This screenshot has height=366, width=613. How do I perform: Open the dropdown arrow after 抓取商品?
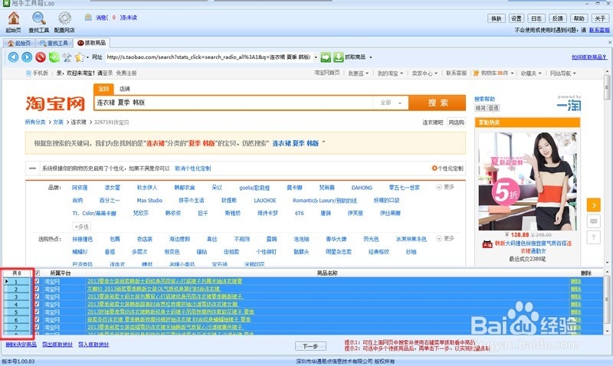tap(370, 57)
